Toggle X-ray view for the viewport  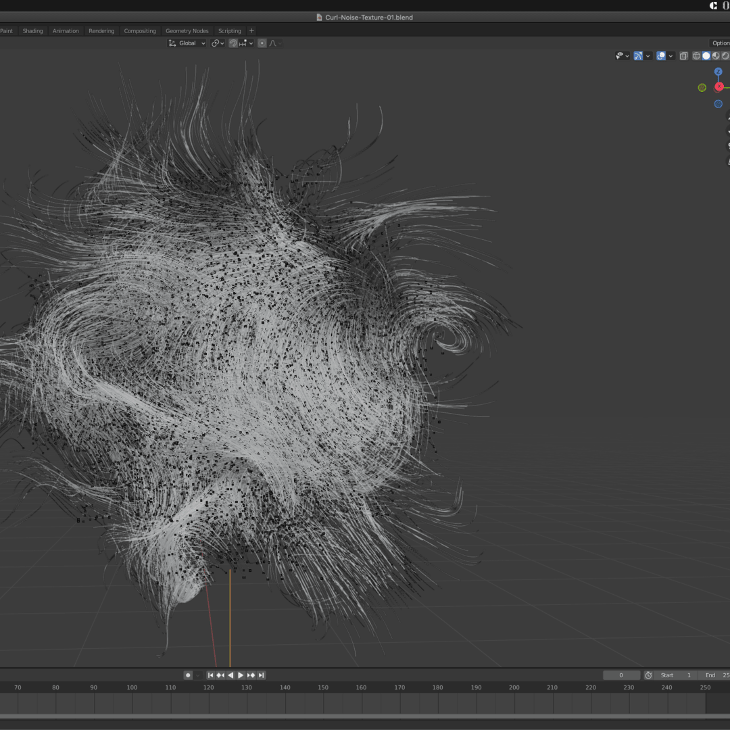pos(683,56)
